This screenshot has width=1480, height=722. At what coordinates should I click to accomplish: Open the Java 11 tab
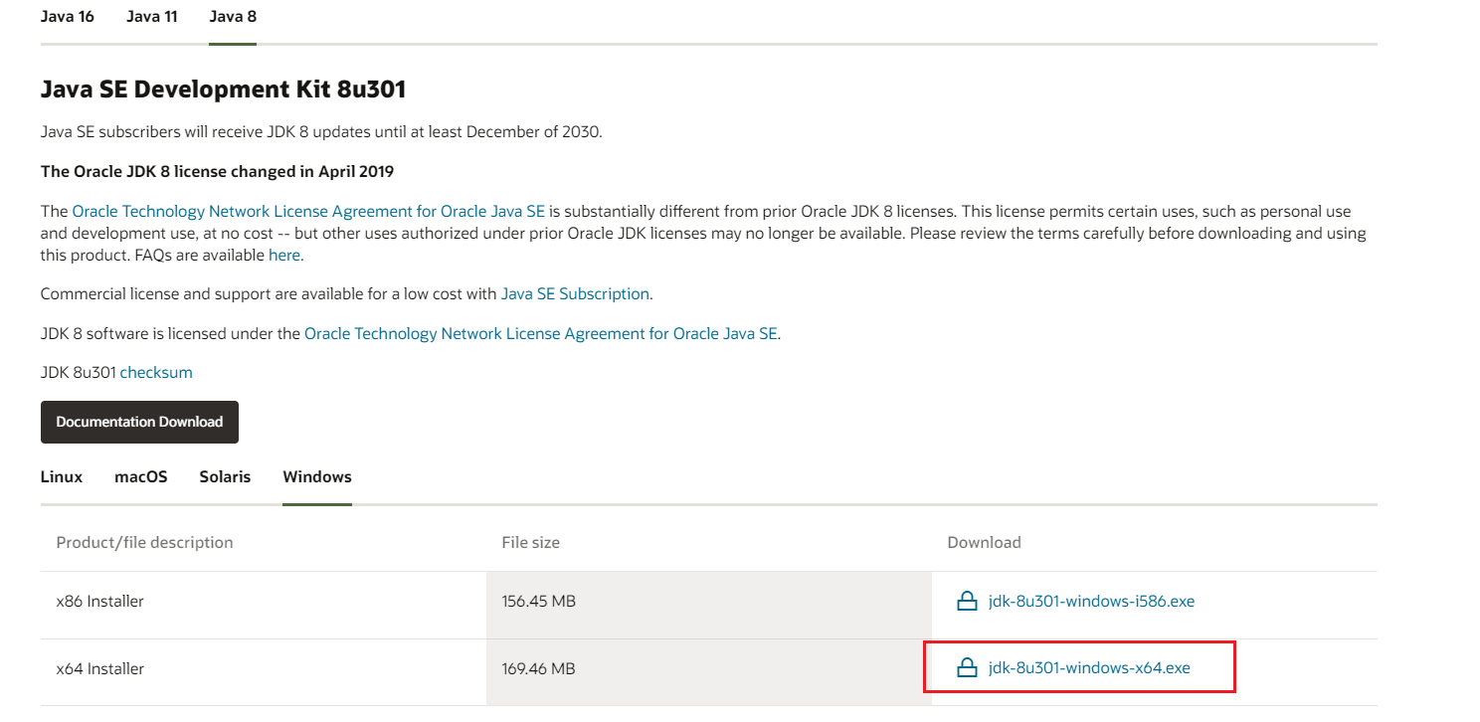[x=152, y=17]
